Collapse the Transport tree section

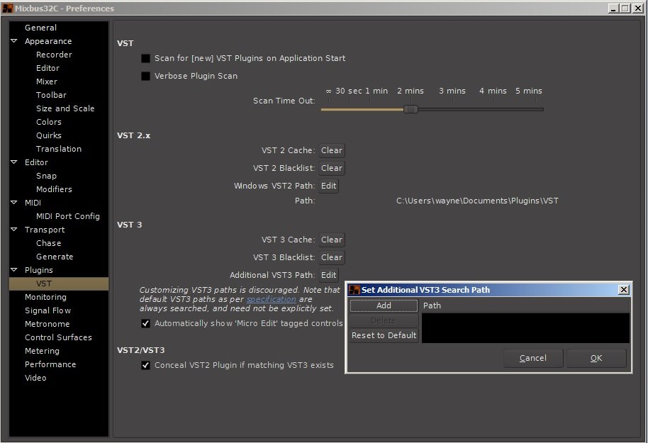point(14,230)
